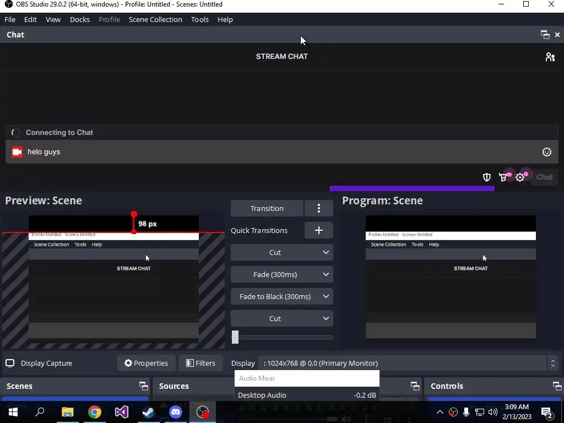Click the Display Capture source icon
This screenshot has width=564, height=423.
(10, 363)
